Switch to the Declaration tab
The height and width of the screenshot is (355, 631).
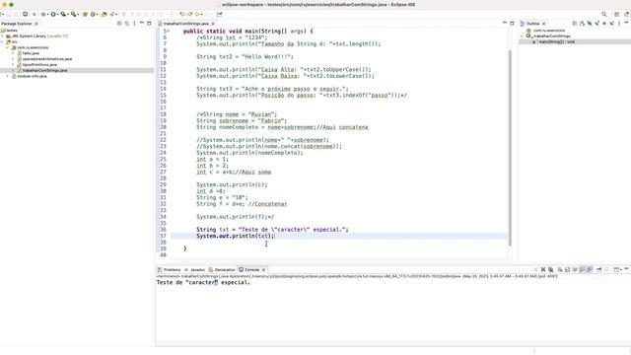coord(222,269)
